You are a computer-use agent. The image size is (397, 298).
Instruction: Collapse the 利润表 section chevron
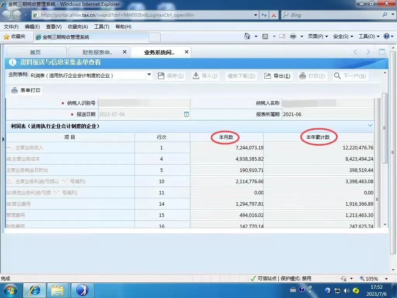coord(370,126)
